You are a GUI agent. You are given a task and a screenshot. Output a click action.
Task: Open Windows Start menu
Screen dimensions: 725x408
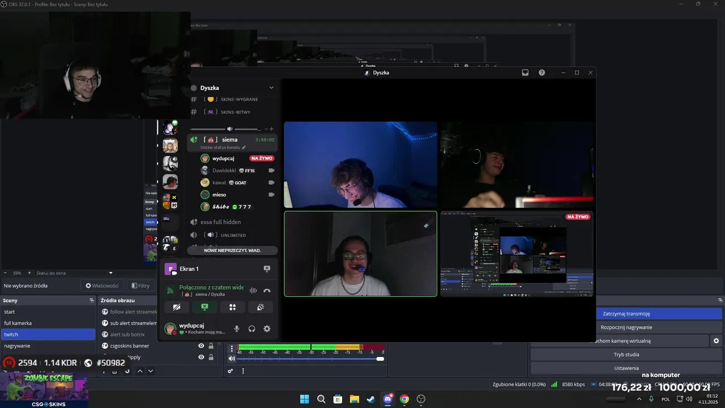(304, 399)
